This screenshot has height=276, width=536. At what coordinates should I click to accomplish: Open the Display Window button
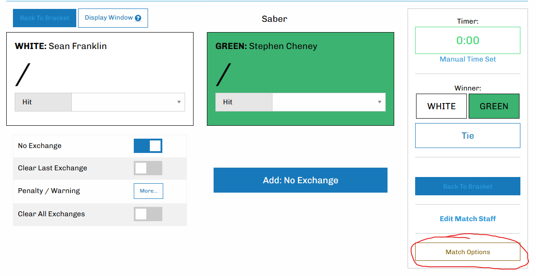[x=109, y=18]
